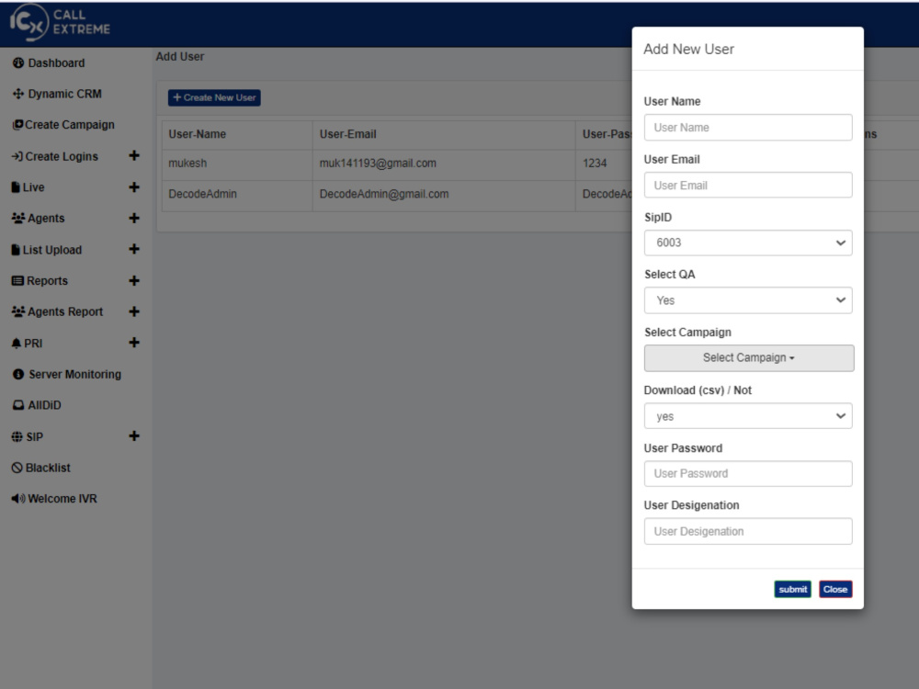Expand Create Logins with plus icon
919x689 pixels.
(134, 155)
